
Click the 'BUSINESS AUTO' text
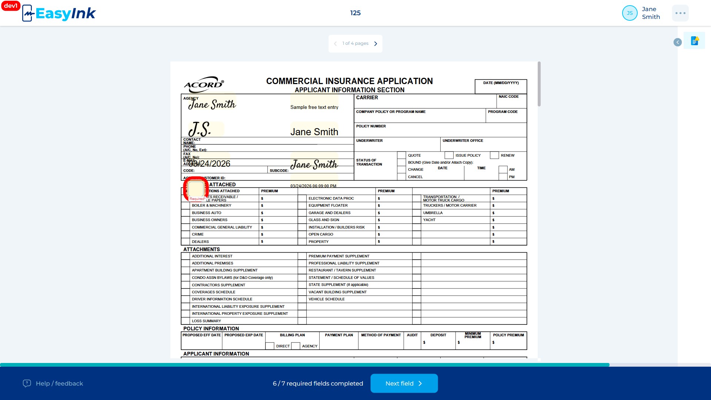pos(206,213)
